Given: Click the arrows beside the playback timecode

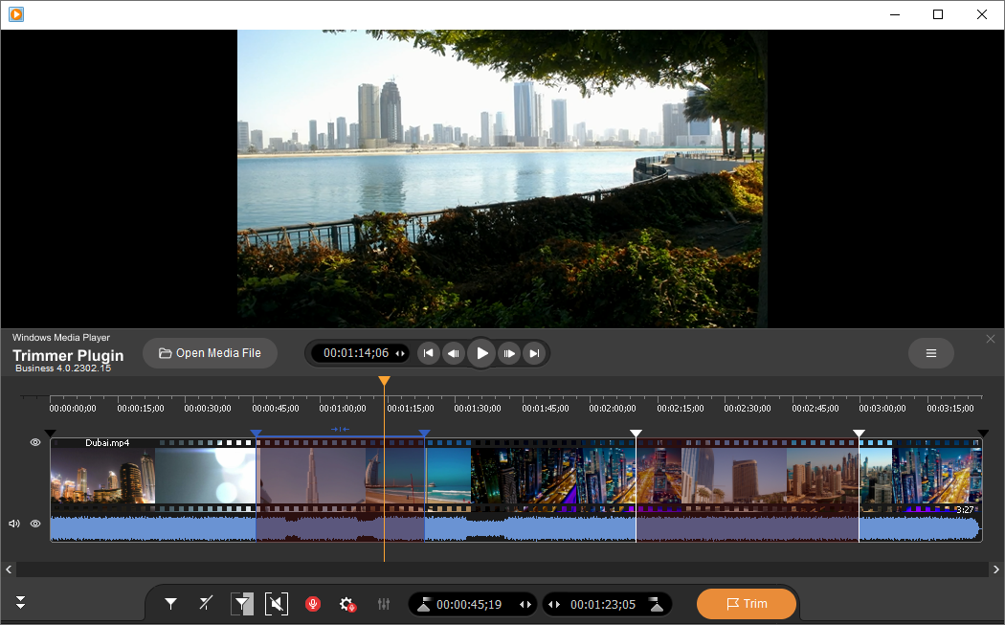Looking at the screenshot, I should [x=400, y=353].
